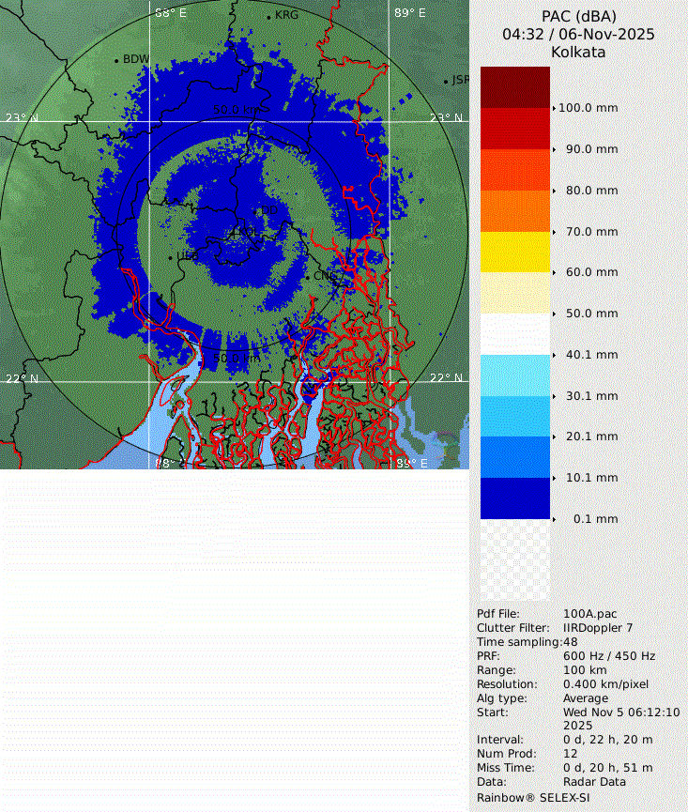Click the 0.1 mm legend label
Viewport: 688px width, 812px height.
[x=596, y=519]
